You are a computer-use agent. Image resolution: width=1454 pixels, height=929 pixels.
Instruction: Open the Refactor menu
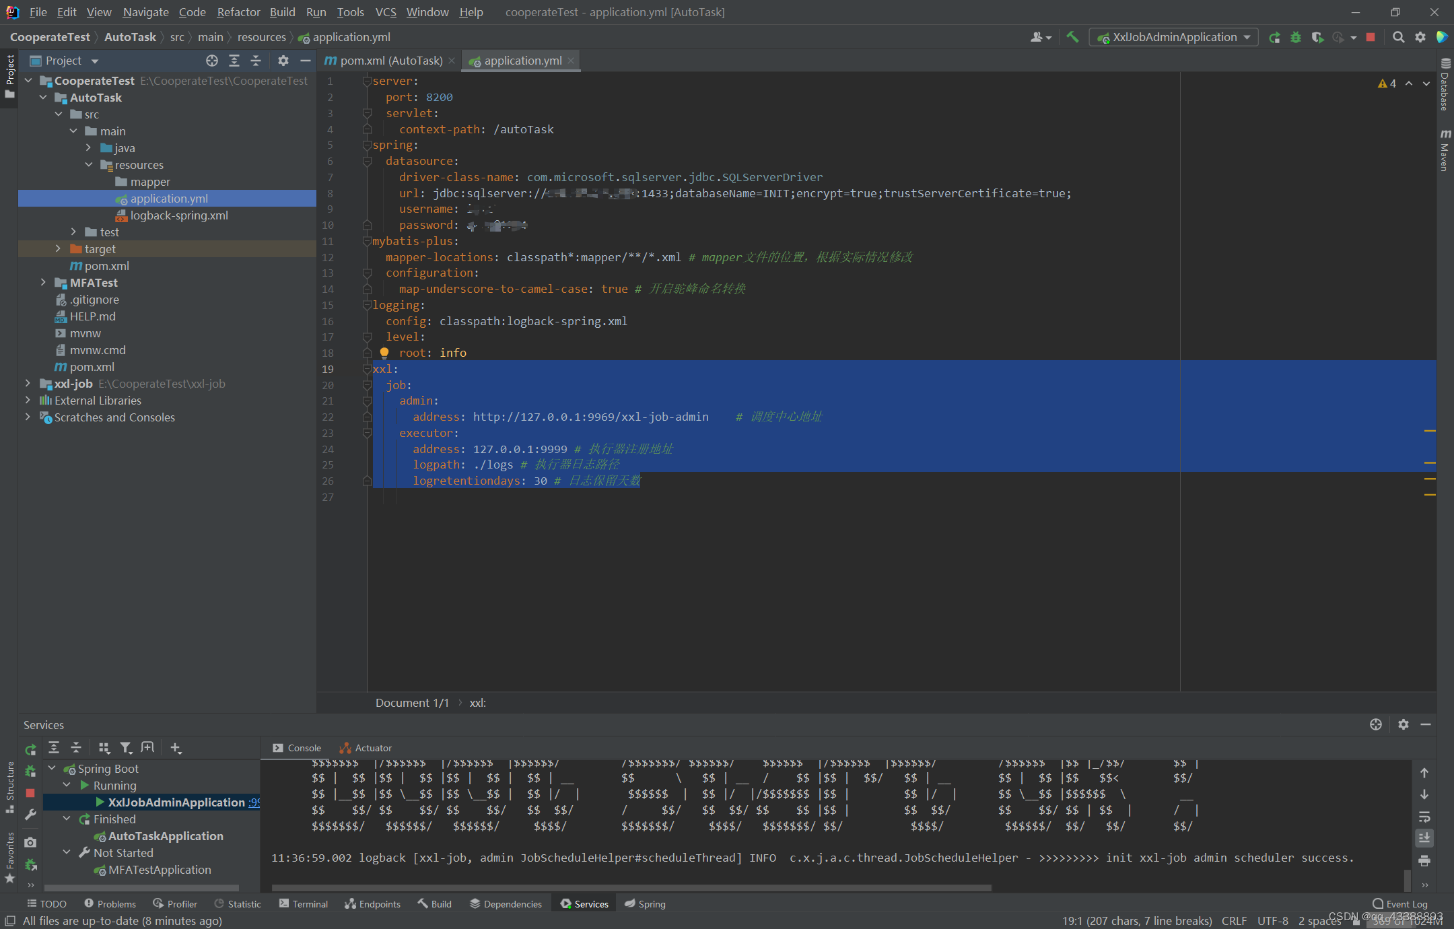[238, 12]
